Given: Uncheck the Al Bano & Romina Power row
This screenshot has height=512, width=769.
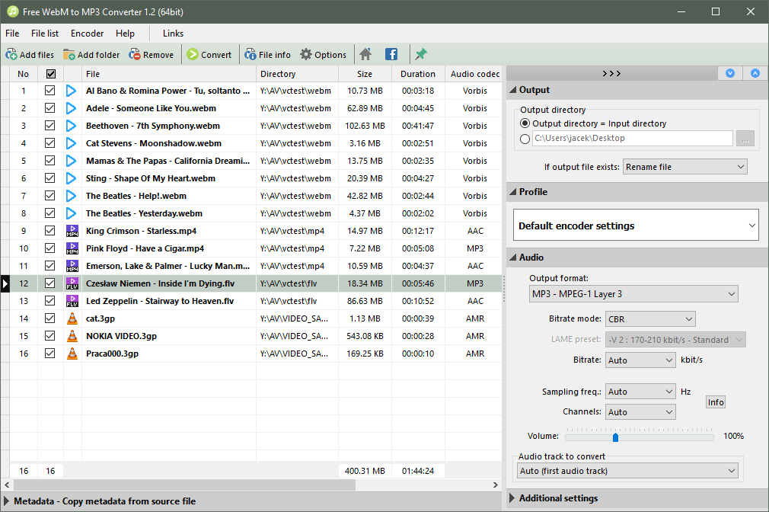Looking at the screenshot, I should tap(49, 91).
